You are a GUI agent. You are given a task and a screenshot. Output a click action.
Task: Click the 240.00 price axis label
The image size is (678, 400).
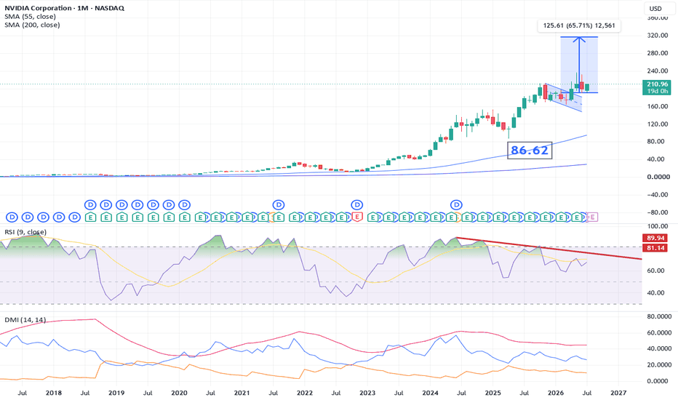657,71
